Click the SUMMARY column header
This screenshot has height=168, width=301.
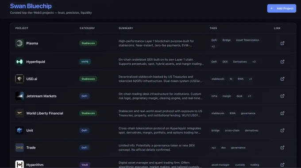coord(126,28)
